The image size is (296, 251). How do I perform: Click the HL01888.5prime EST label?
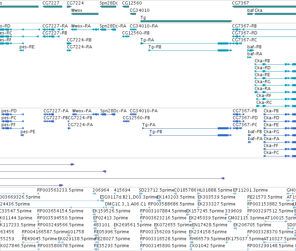coord(215,190)
